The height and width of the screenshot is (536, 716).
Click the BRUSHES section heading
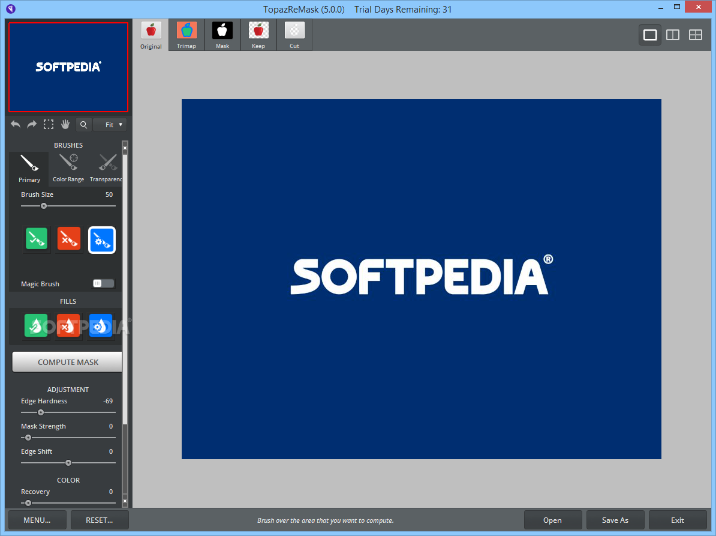[68, 145]
